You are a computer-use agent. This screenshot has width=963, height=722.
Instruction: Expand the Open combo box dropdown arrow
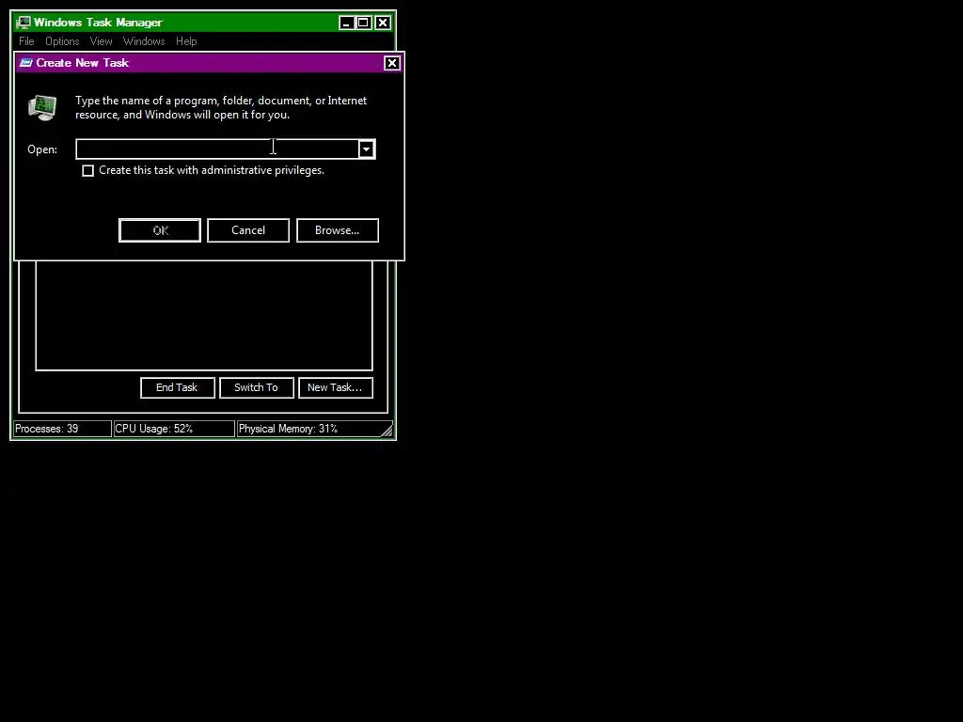[366, 149]
